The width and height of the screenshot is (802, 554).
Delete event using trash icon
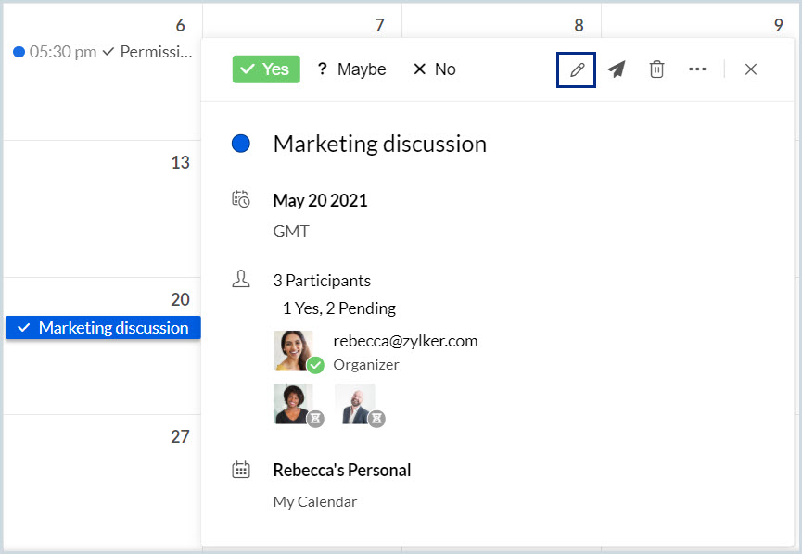pyautogui.click(x=656, y=69)
